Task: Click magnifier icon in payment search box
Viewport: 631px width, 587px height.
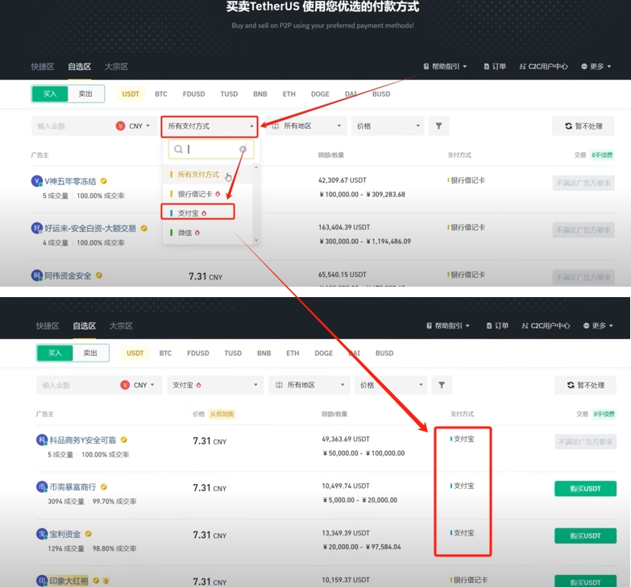Action: [178, 149]
